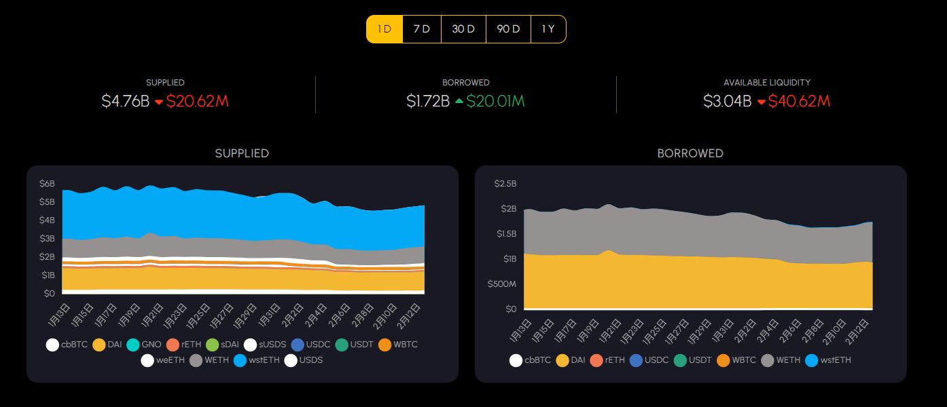Click the cbBTC token icon in Supplied legend

pyautogui.click(x=52, y=345)
